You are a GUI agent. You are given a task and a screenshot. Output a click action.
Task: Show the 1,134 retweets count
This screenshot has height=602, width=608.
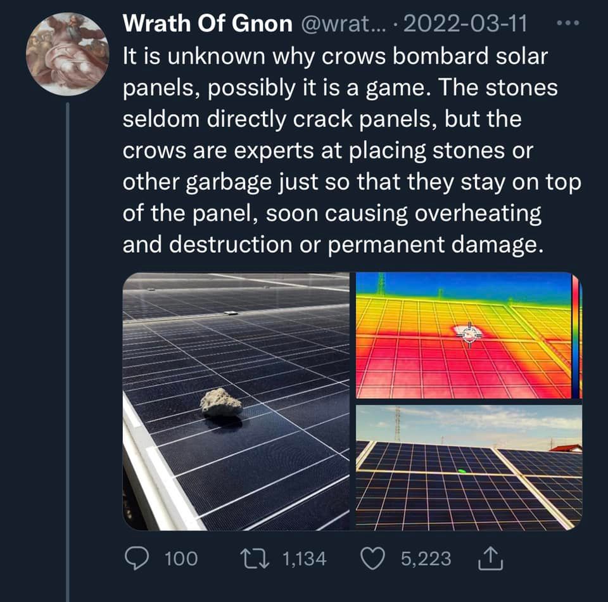pos(304,559)
